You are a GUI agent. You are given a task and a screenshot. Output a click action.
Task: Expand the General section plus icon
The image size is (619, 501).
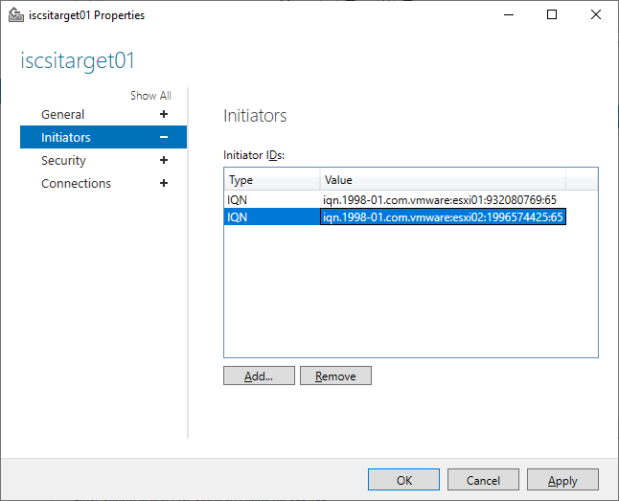point(164,114)
